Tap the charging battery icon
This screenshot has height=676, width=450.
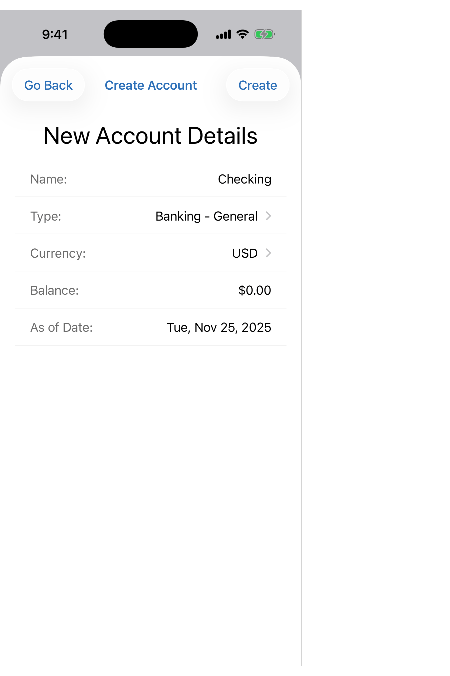[x=264, y=35]
